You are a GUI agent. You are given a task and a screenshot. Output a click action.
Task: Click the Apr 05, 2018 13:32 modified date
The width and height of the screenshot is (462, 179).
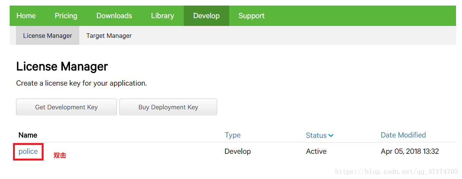click(410, 151)
